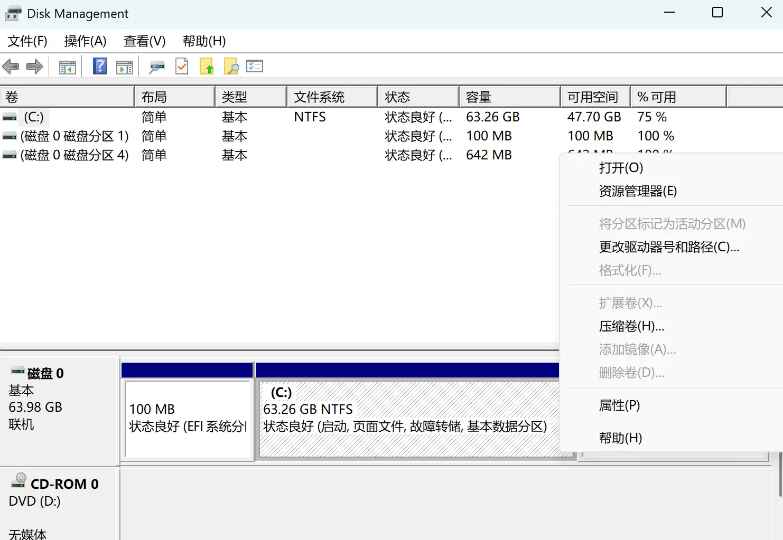This screenshot has width=783, height=540.
Task: Toggle the Show/Hide Action Pane toolbar icon
Action: pos(125,67)
